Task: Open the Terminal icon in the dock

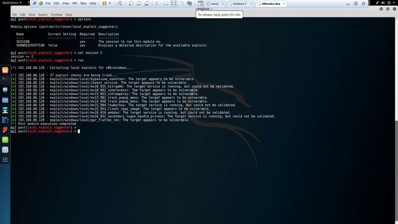Action: [5, 80]
